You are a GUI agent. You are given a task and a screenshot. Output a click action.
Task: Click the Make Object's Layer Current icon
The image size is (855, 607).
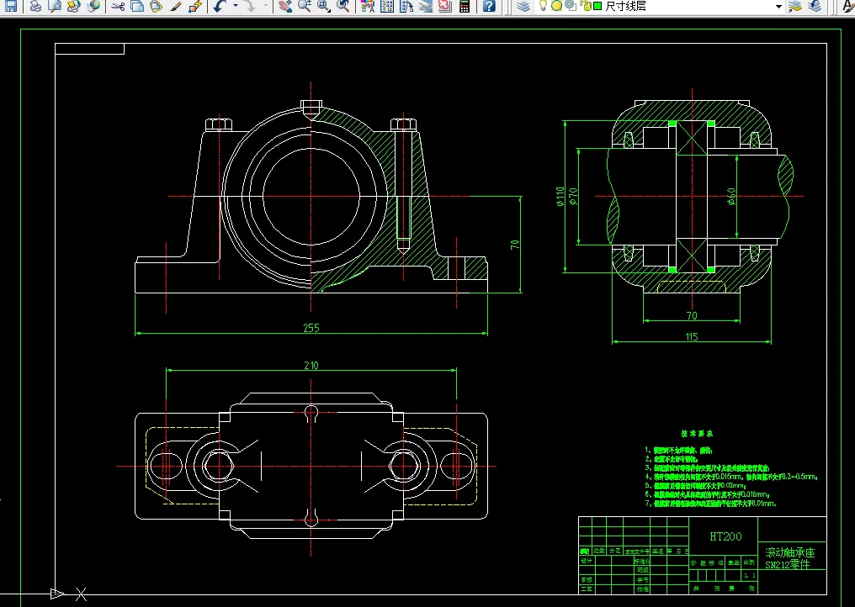click(x=796, y=6)
